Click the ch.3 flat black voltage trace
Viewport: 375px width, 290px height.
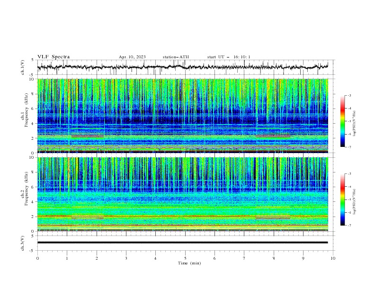click(x=182, y=243)
